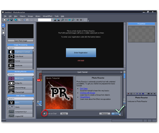The width and height of the screenshot is (159, 133).
Task: Select Clarity in User Library
Action: coord(20,107)
